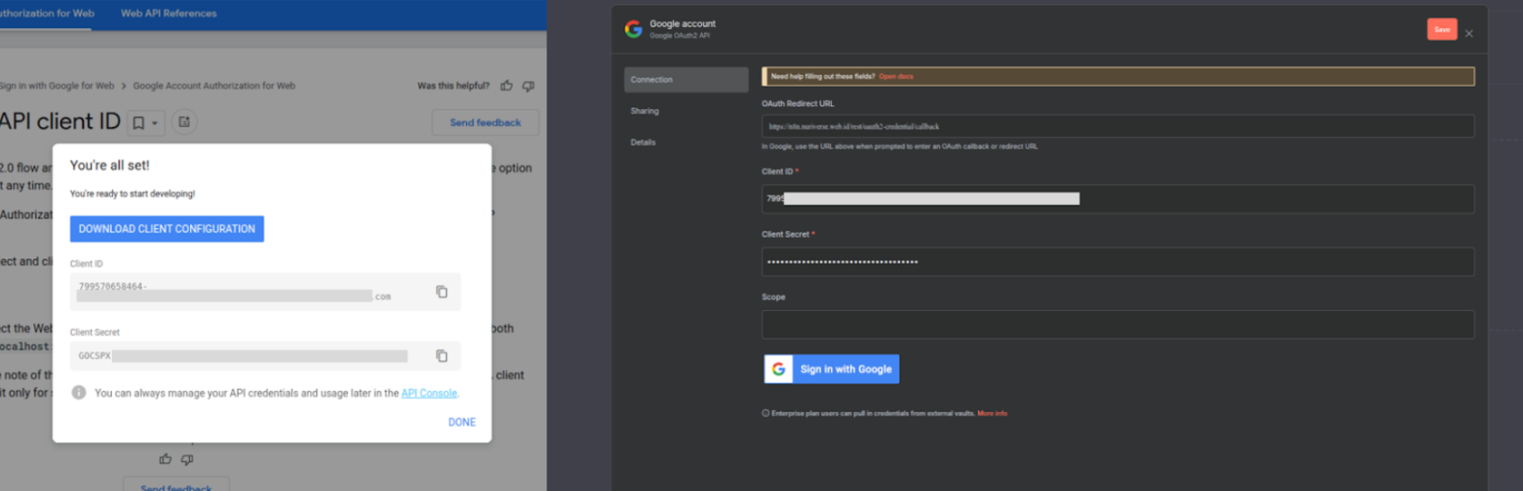Click the bookmark icon beside API client ID
This screenshot has height=491, width=1523.
[139, 123]
